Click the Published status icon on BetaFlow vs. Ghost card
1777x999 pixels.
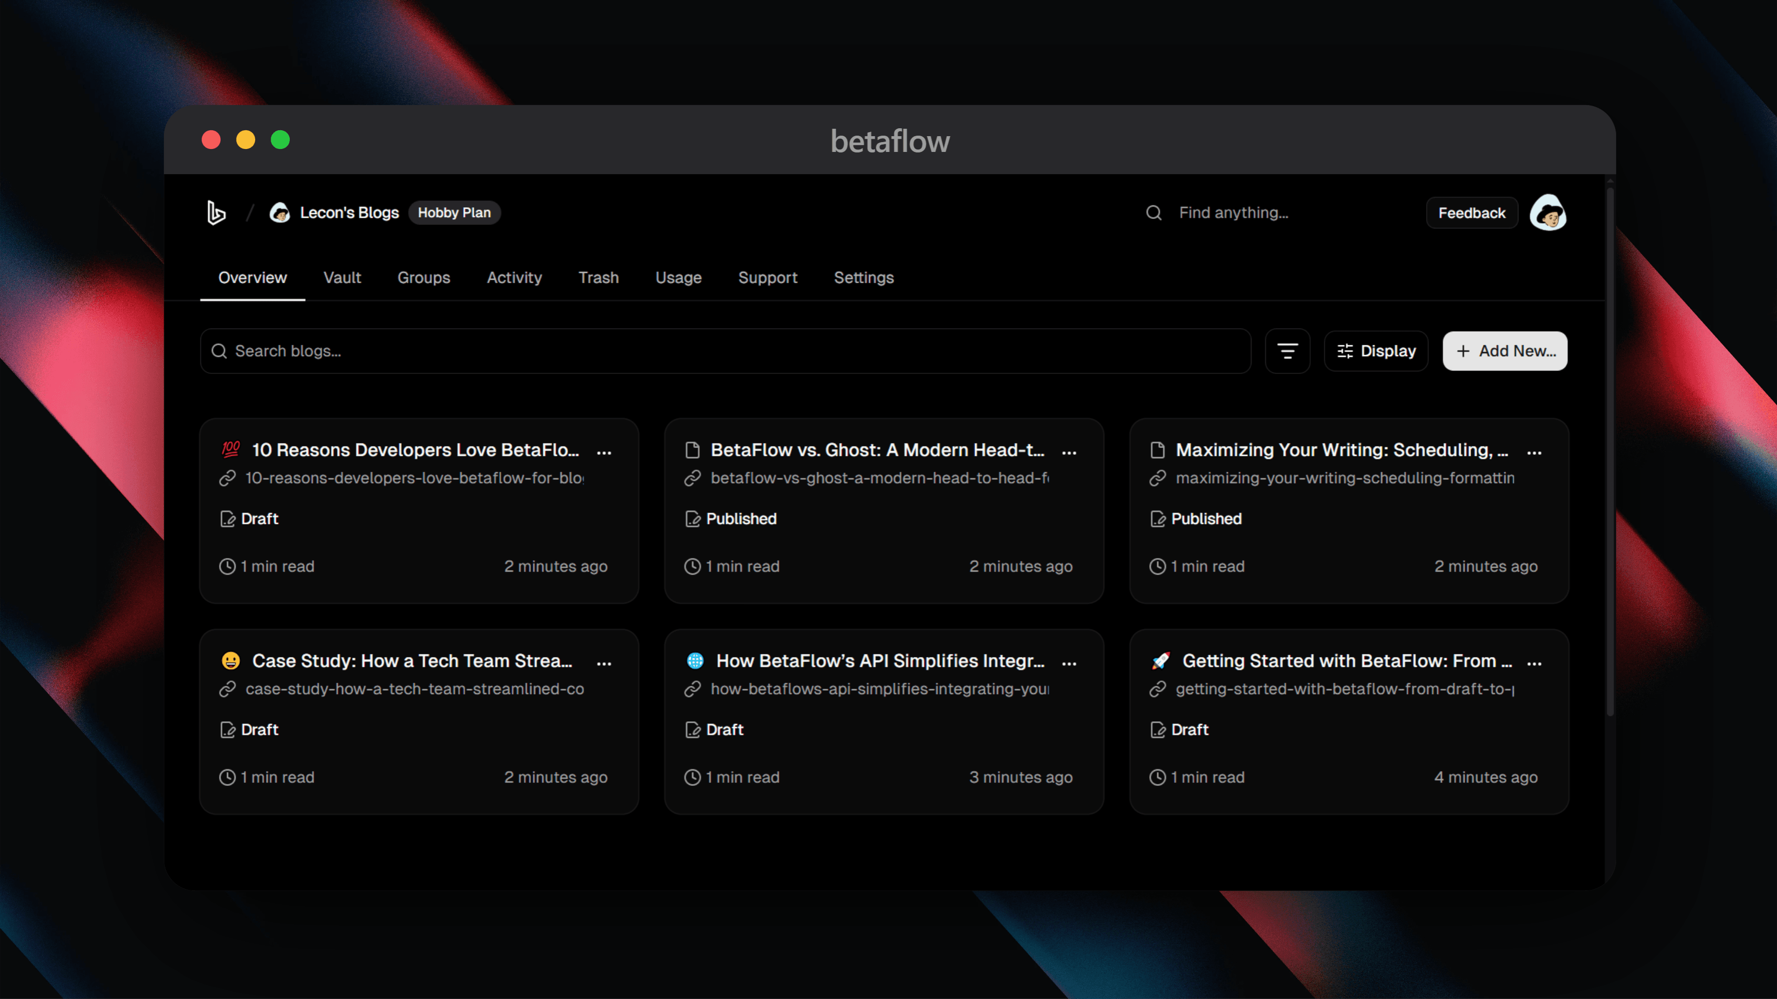coord(693,519)
